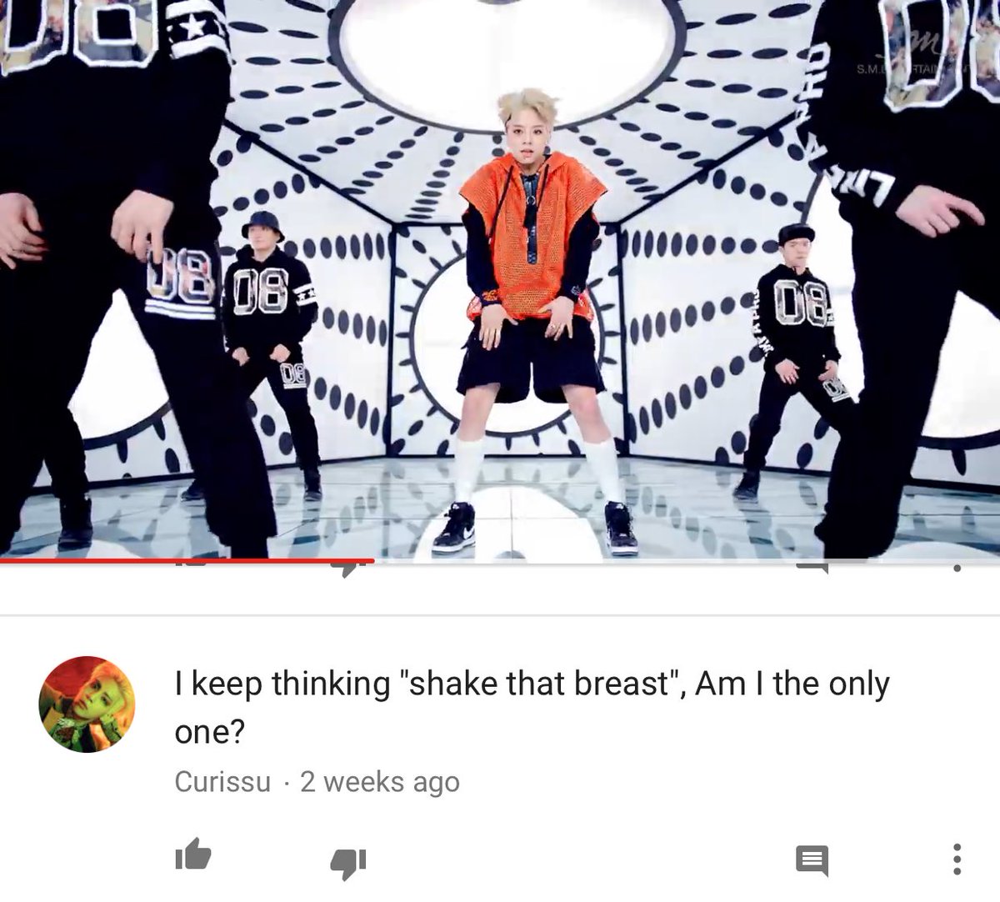Tap the "2 weeks ago" timestamp
The height and width of the screenshot is (902, 1000).
point(380,782)
